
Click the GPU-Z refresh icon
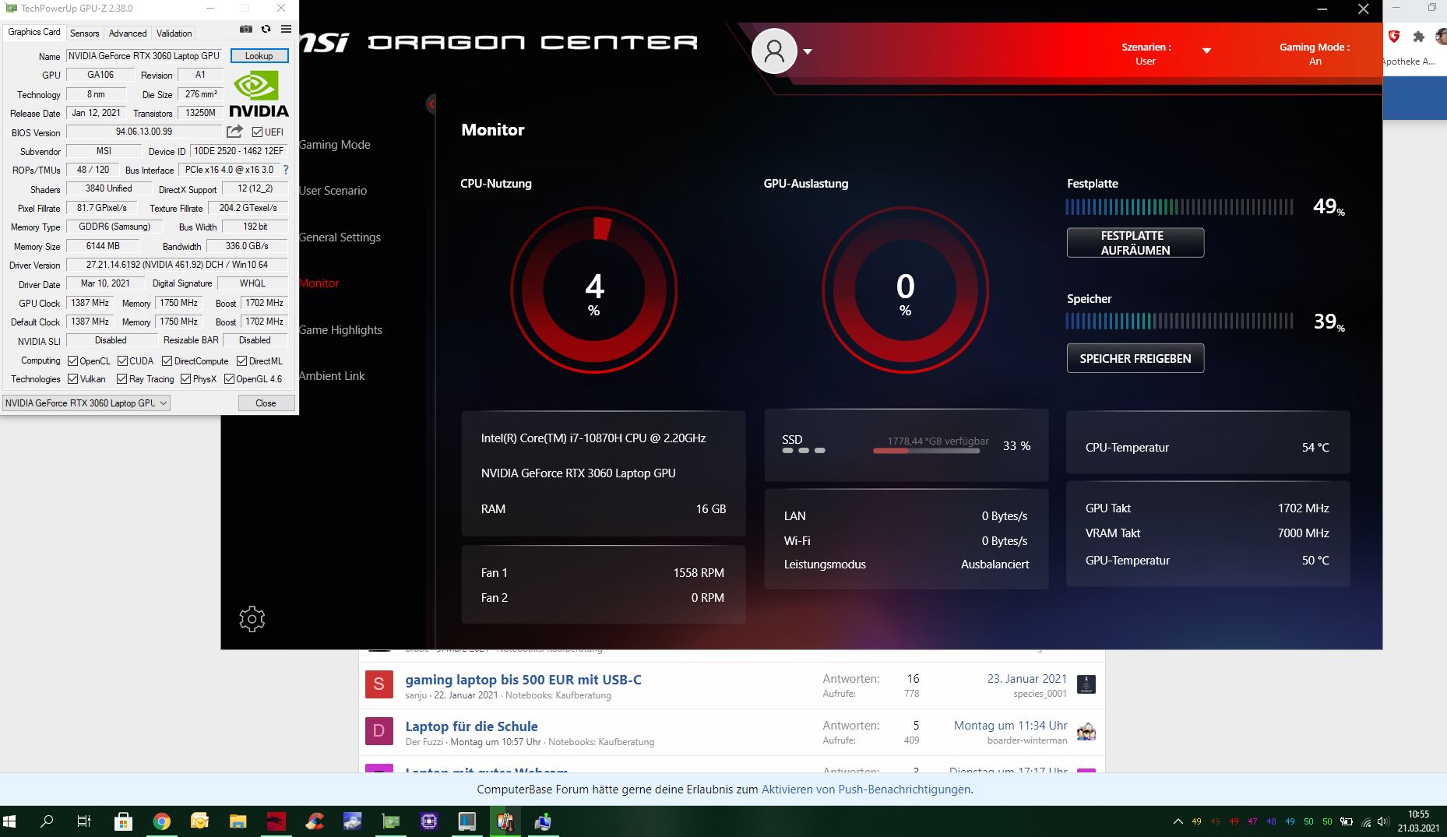[266, 30]
